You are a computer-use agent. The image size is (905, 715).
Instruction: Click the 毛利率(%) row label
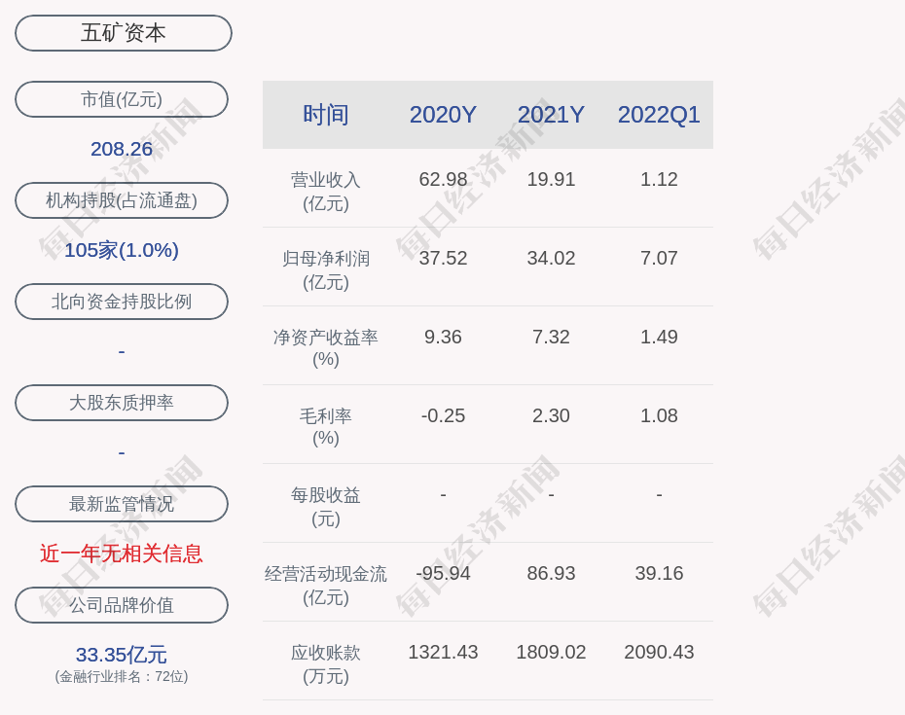point(326,426)
